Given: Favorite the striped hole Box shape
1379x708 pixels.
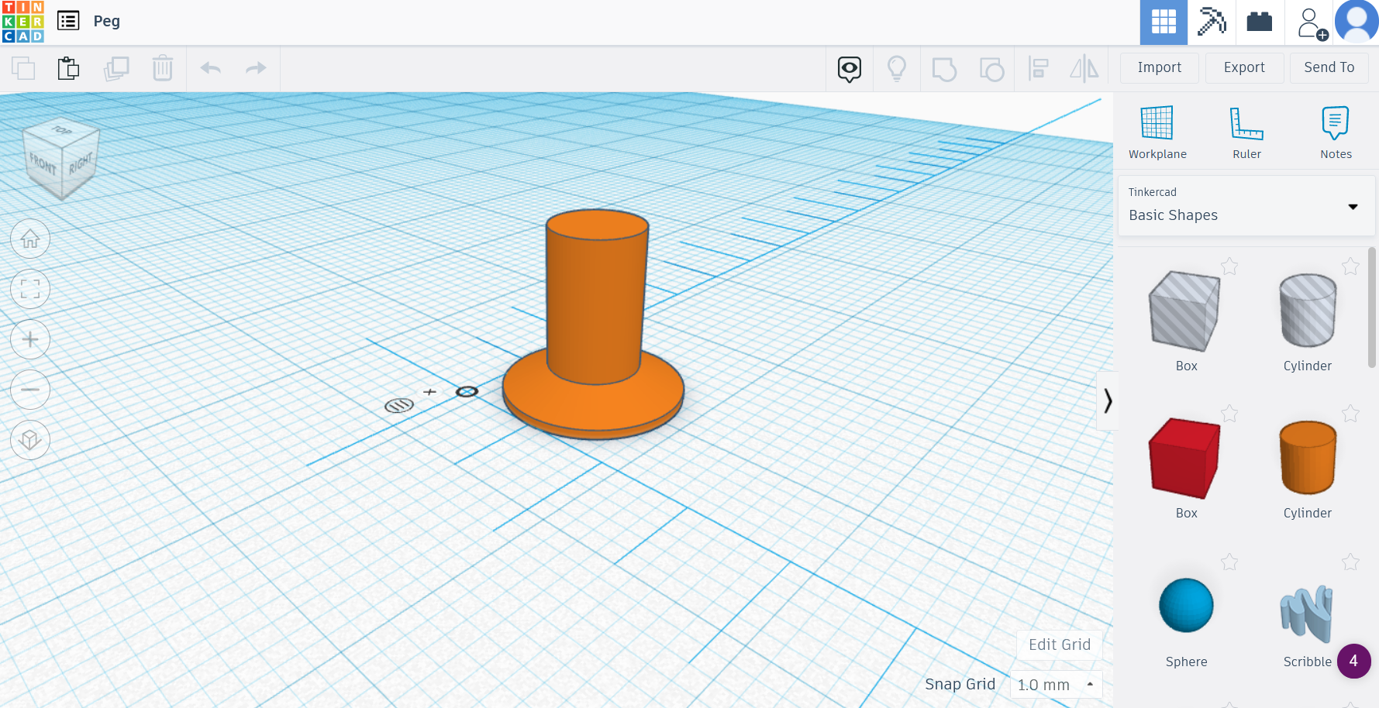Looking at the screenshot, I should click(x=1229, y=266).
